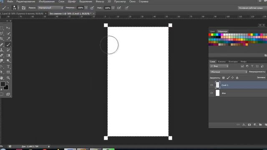Pick the red swatch in Образцы
Screen dimensions: 267x150
pyautogui.click(x=210, y=35)
